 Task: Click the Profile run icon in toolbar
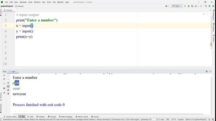196,6
